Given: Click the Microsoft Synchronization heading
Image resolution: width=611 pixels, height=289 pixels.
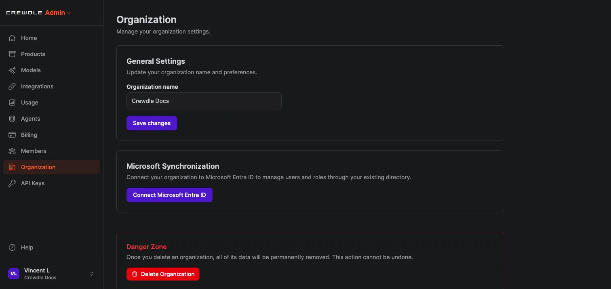Looking at the screenshot, I should pyautogui.click(x=173, y=166).
